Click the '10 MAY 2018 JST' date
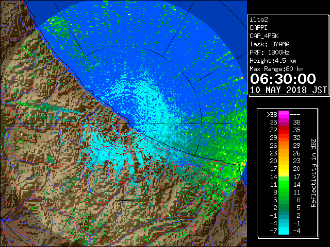 288,90
